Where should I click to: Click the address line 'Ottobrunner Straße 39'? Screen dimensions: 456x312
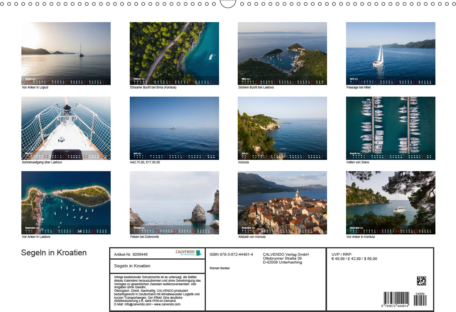click(282, 258)
